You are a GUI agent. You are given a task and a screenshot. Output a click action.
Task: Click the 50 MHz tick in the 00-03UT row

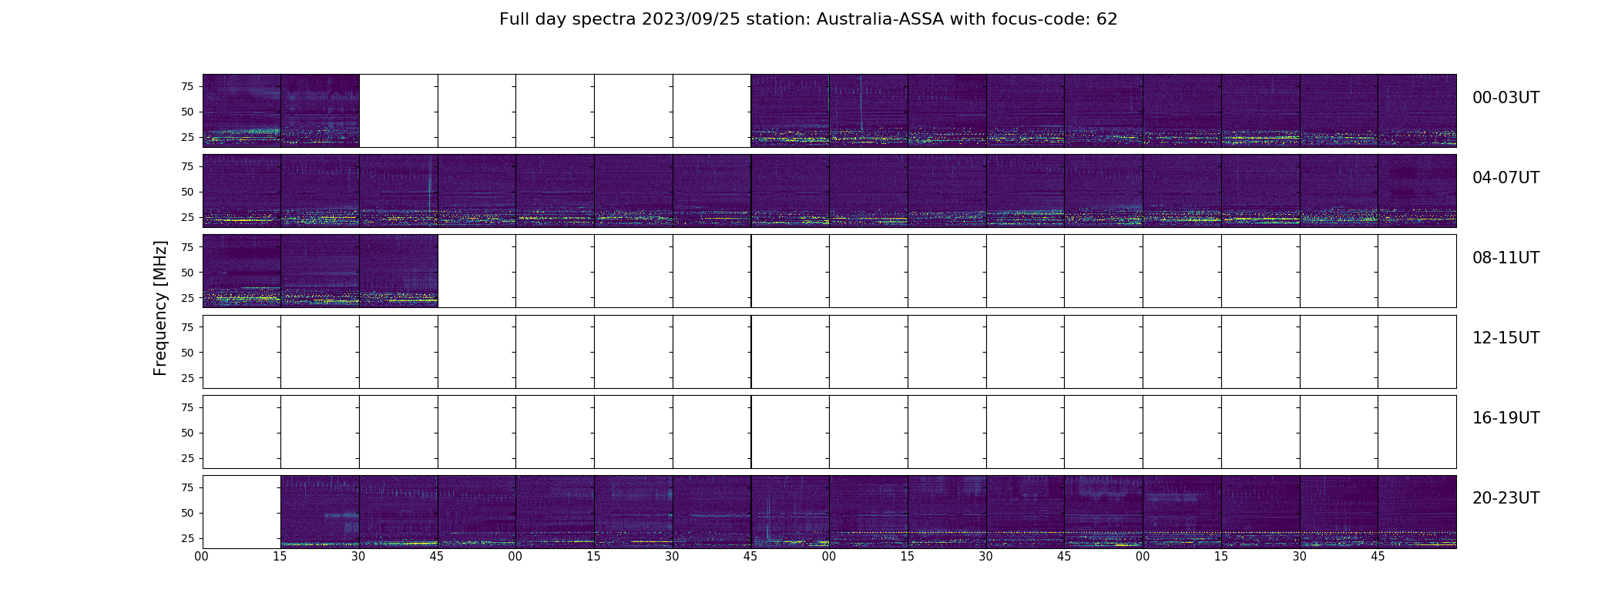[187, 112]
